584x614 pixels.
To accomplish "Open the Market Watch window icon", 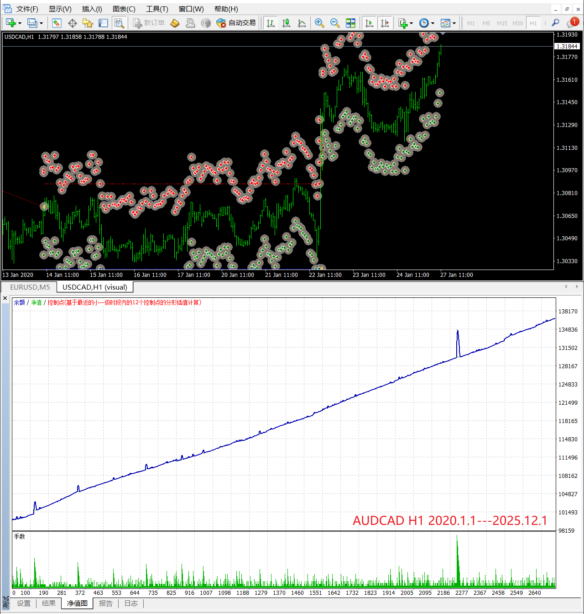I will tap(57, 23).
